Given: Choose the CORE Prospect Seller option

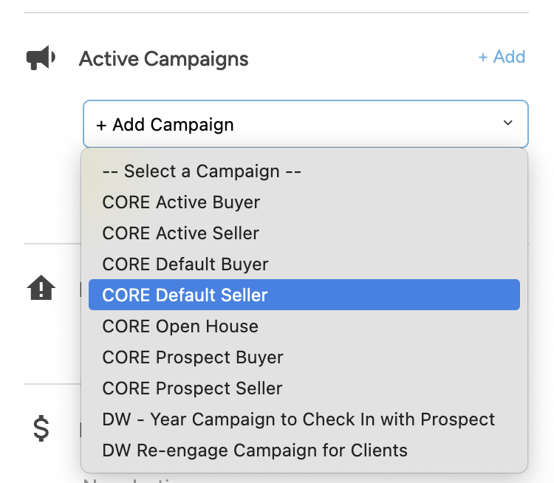Looking at the screenshot, I should tap(192, 388).
